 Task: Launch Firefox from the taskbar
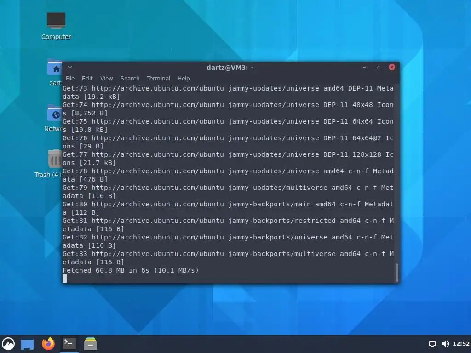[x=48, y=344]
